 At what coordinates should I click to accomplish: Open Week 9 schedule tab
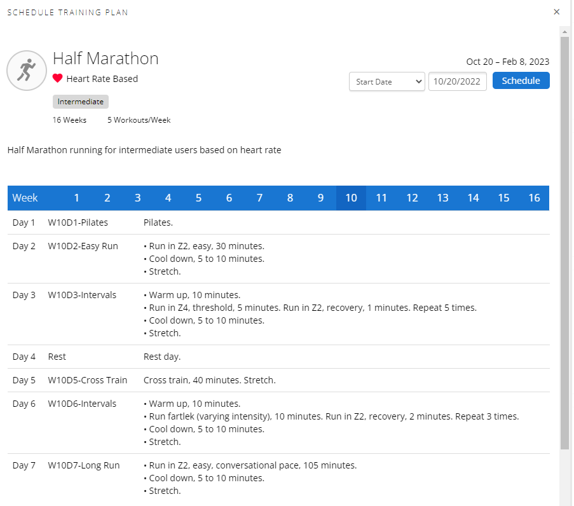[x=320, y=198]
